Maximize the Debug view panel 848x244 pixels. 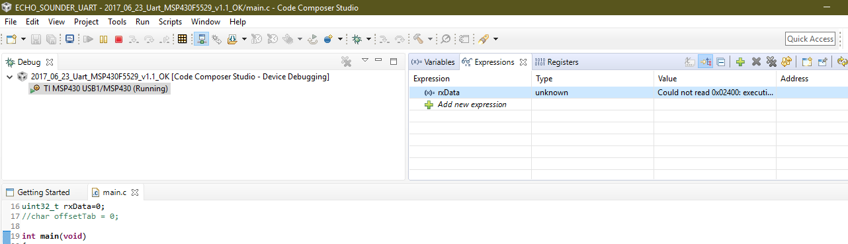[394, 61]
